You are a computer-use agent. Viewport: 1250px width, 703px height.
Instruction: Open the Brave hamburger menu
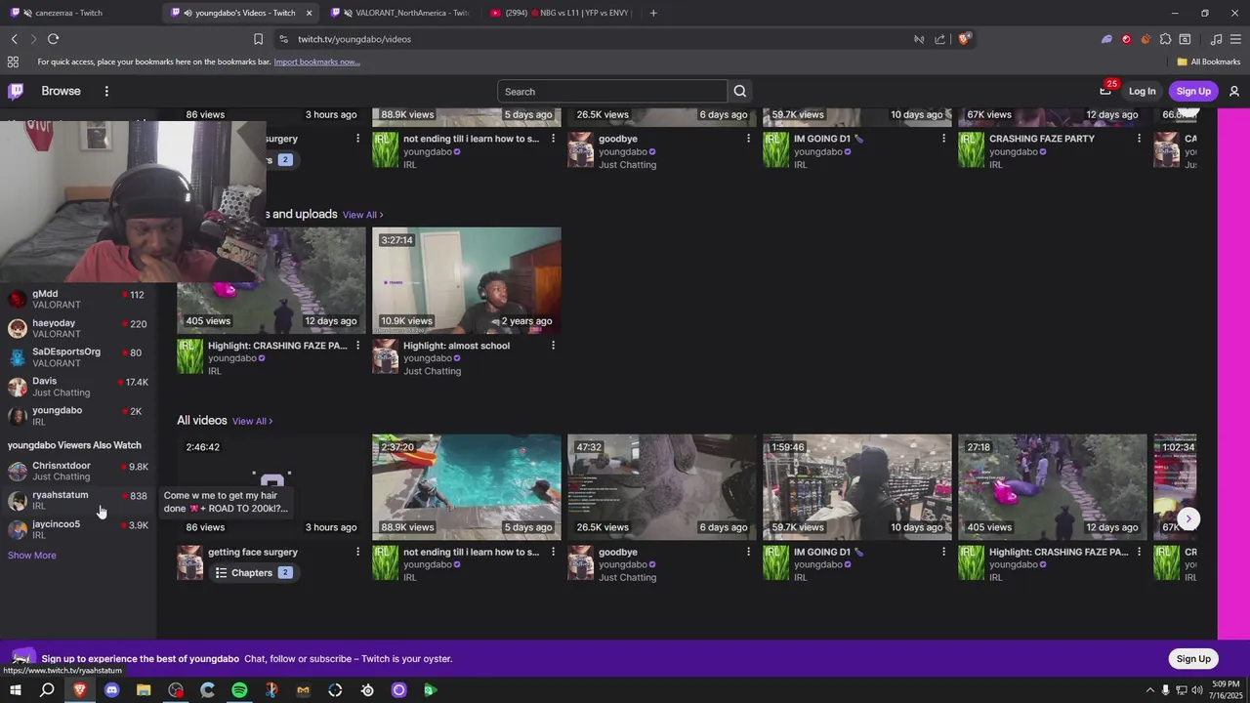(1235, 39)
